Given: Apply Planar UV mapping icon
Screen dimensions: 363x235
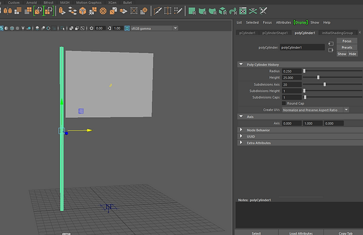Looking at the screenshot, I should pos(192,11).
